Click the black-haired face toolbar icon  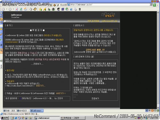pos(59,9)
